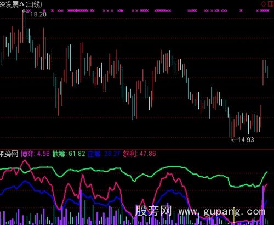Click the yellow volume bar marker

(x=234, y=215)
